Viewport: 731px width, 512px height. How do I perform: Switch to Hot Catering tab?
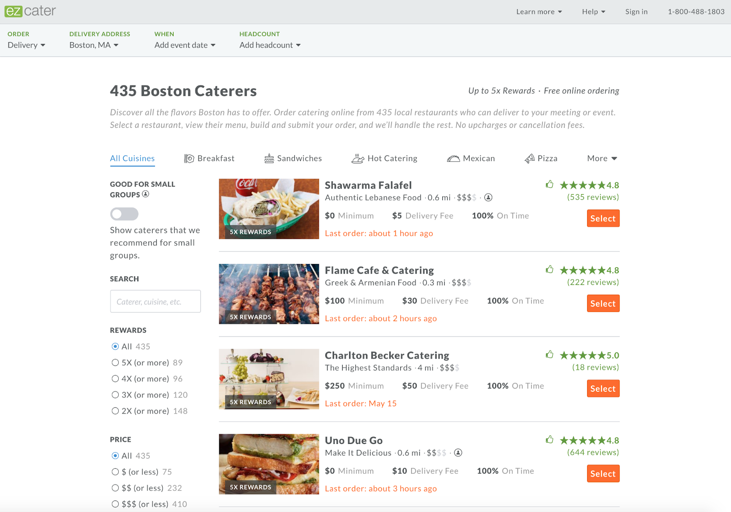click(x=384, y=158)
